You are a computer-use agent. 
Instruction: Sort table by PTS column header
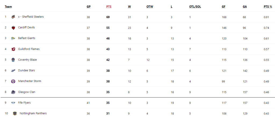[109, 7]
